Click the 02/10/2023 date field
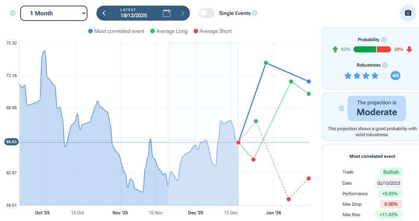 pyautogui.click(x=389, y=183)
